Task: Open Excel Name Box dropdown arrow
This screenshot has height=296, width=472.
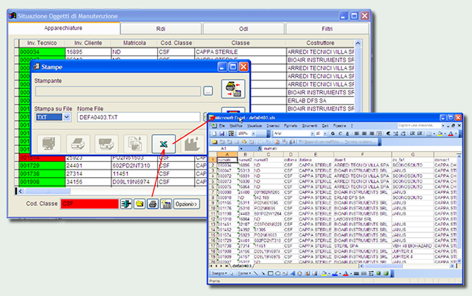Action: (241, 148)
